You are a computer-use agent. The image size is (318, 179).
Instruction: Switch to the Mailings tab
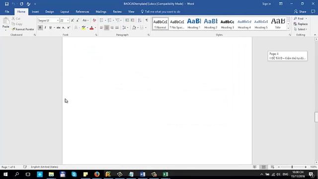click(x=101, y=12)
